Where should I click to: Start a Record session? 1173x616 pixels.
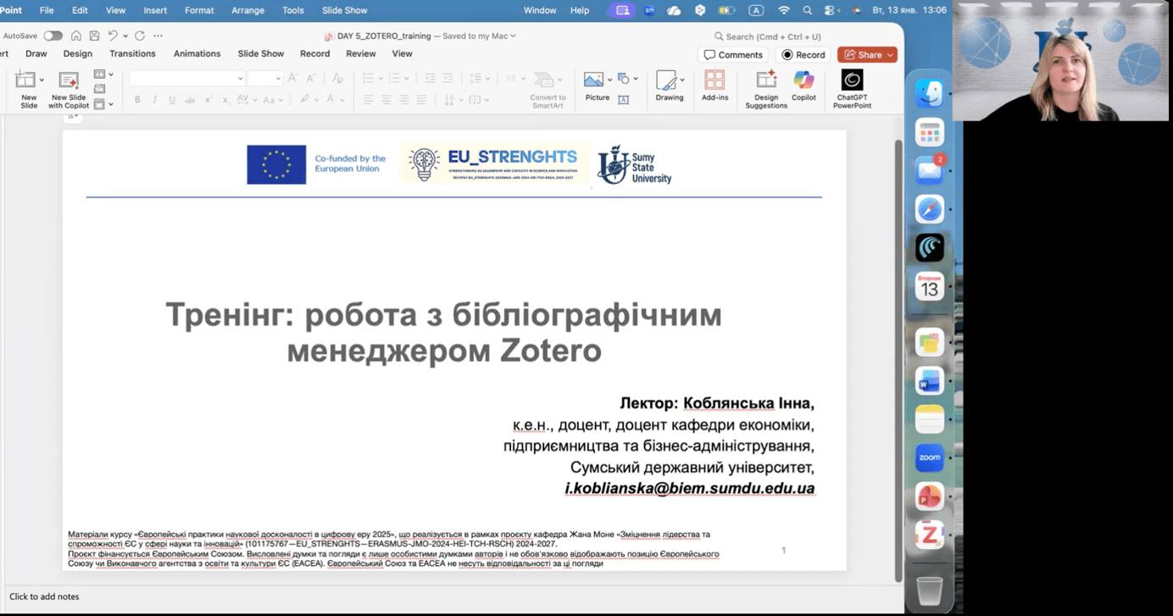click(802, 54)
